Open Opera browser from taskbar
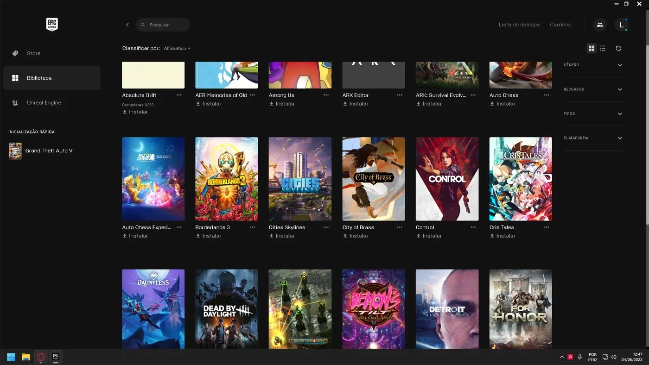 click(41, 357)
